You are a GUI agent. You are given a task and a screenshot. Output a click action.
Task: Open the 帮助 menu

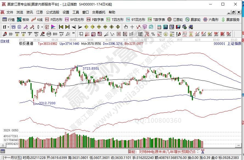pos(112,12)
